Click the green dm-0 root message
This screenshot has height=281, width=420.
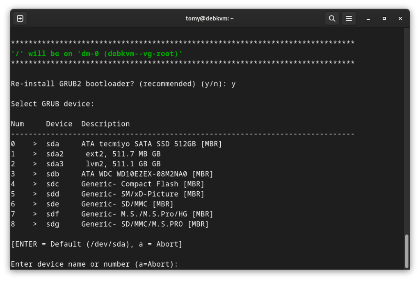(x=97, y=54)
